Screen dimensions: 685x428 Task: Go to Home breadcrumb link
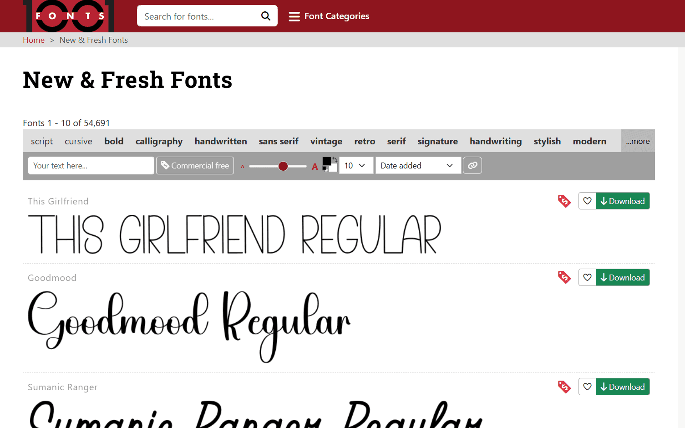point(34,40)
